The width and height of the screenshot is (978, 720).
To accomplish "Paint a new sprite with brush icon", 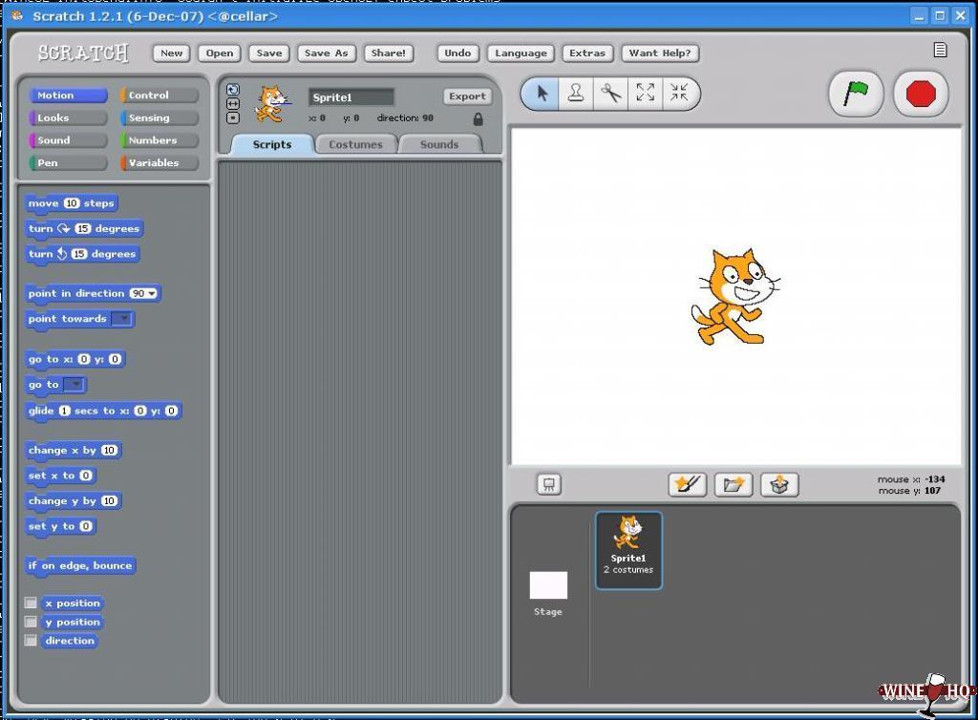I will (687, 485).
